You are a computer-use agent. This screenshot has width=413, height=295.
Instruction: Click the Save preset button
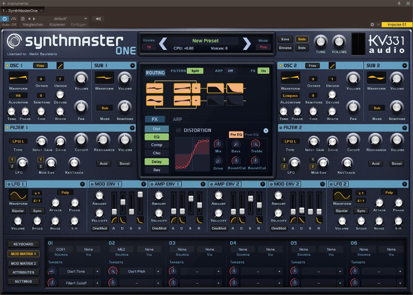[x=285, y=39]
